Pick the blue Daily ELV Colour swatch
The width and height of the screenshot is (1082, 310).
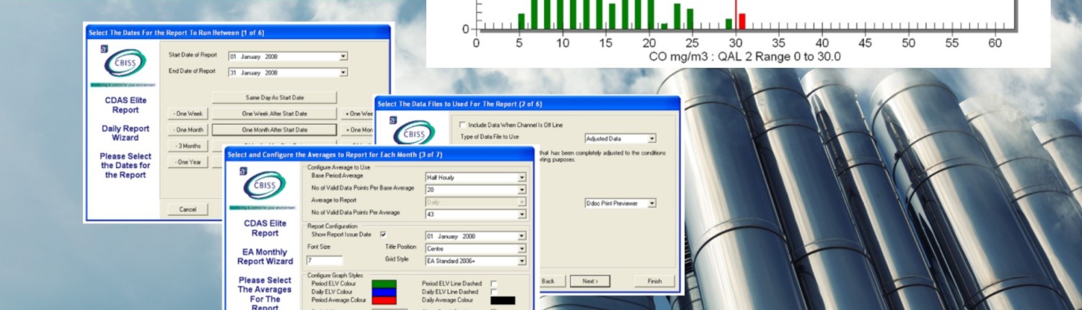pyautogui.click(x=384, y=291)
